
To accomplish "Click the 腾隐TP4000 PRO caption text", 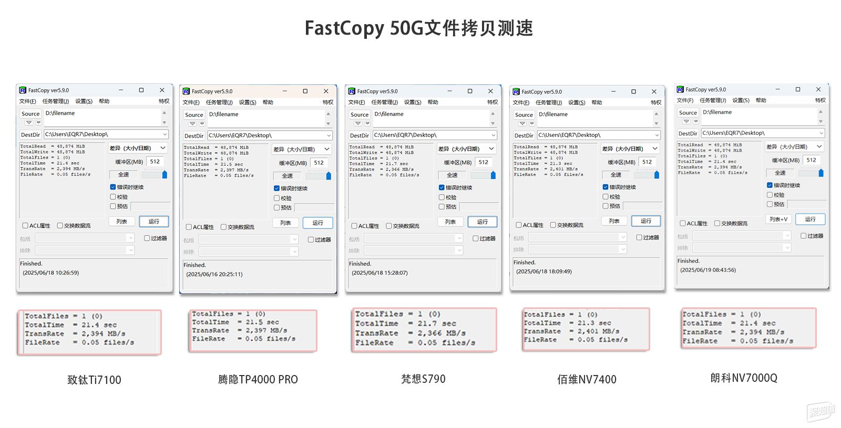I will (x=258, y=379).
